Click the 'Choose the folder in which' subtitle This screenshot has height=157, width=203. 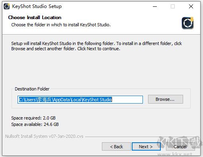pyautogui.click(x=61, y=25)
